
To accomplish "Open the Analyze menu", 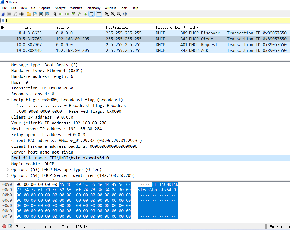I will (60, 8).
